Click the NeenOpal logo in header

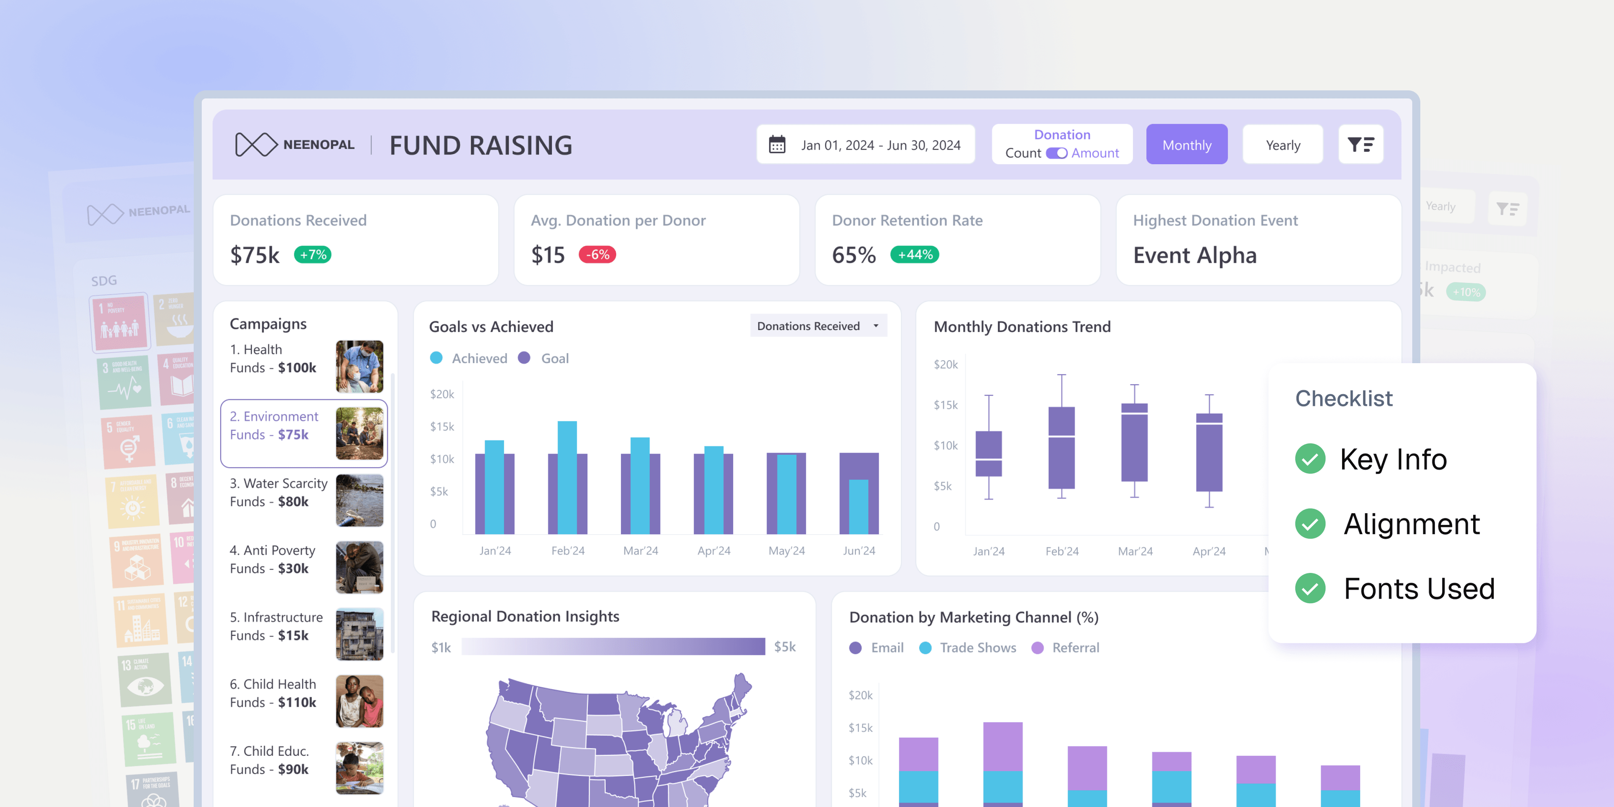pos(295,145)
